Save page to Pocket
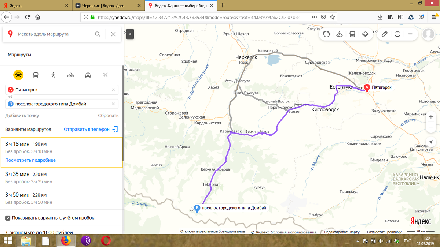440x247 pixels. [324, 17]
